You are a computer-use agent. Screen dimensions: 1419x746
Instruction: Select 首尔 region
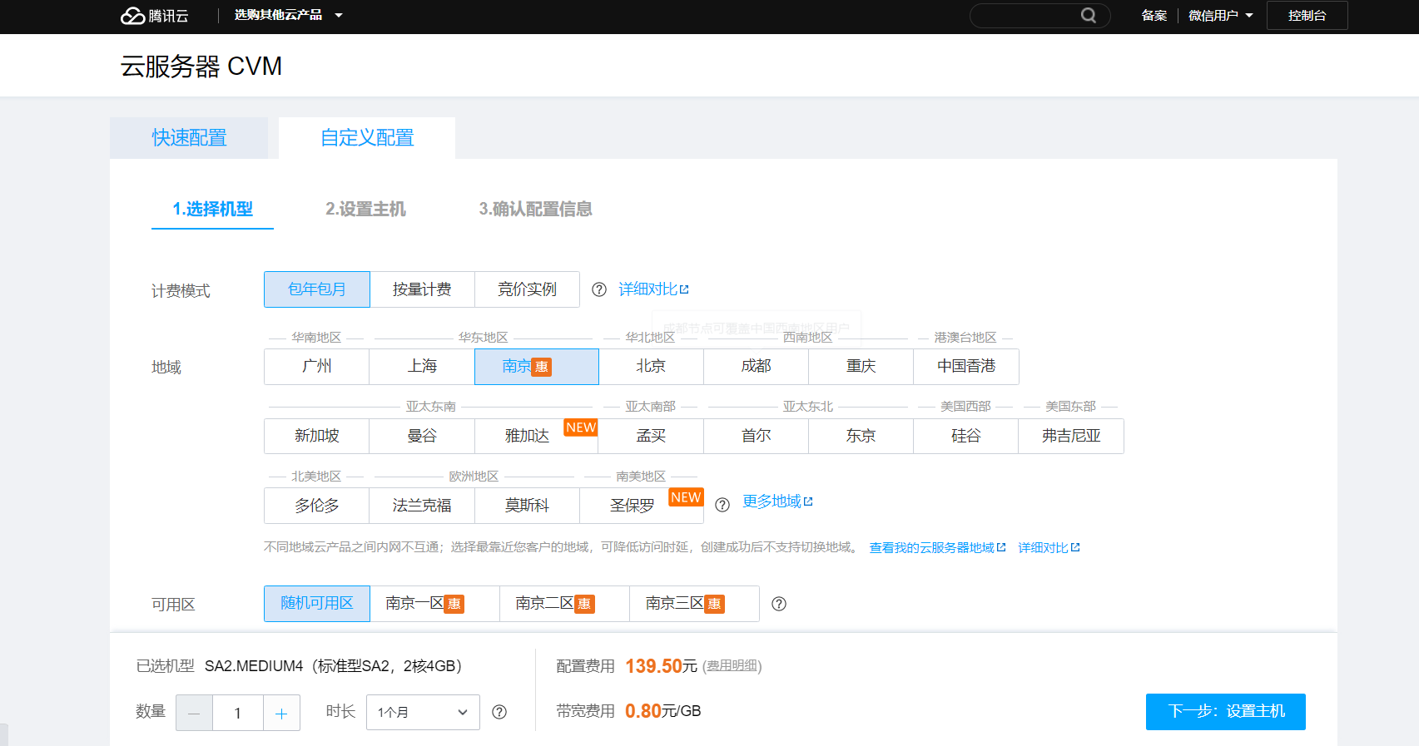757,436
